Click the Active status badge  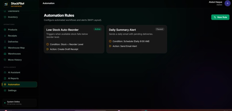[98, 29]
